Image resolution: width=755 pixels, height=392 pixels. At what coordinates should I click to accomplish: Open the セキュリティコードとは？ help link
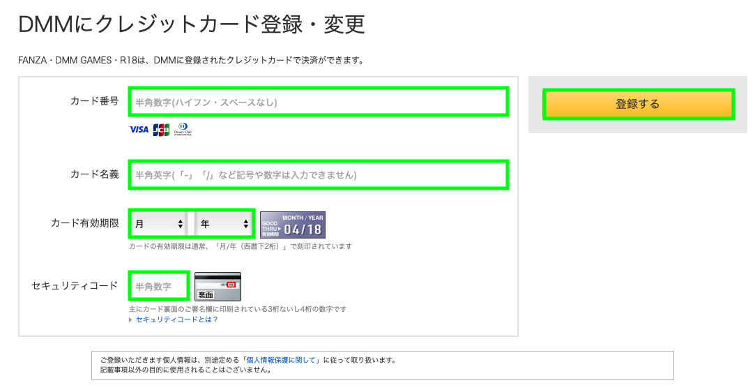(176, 319)
